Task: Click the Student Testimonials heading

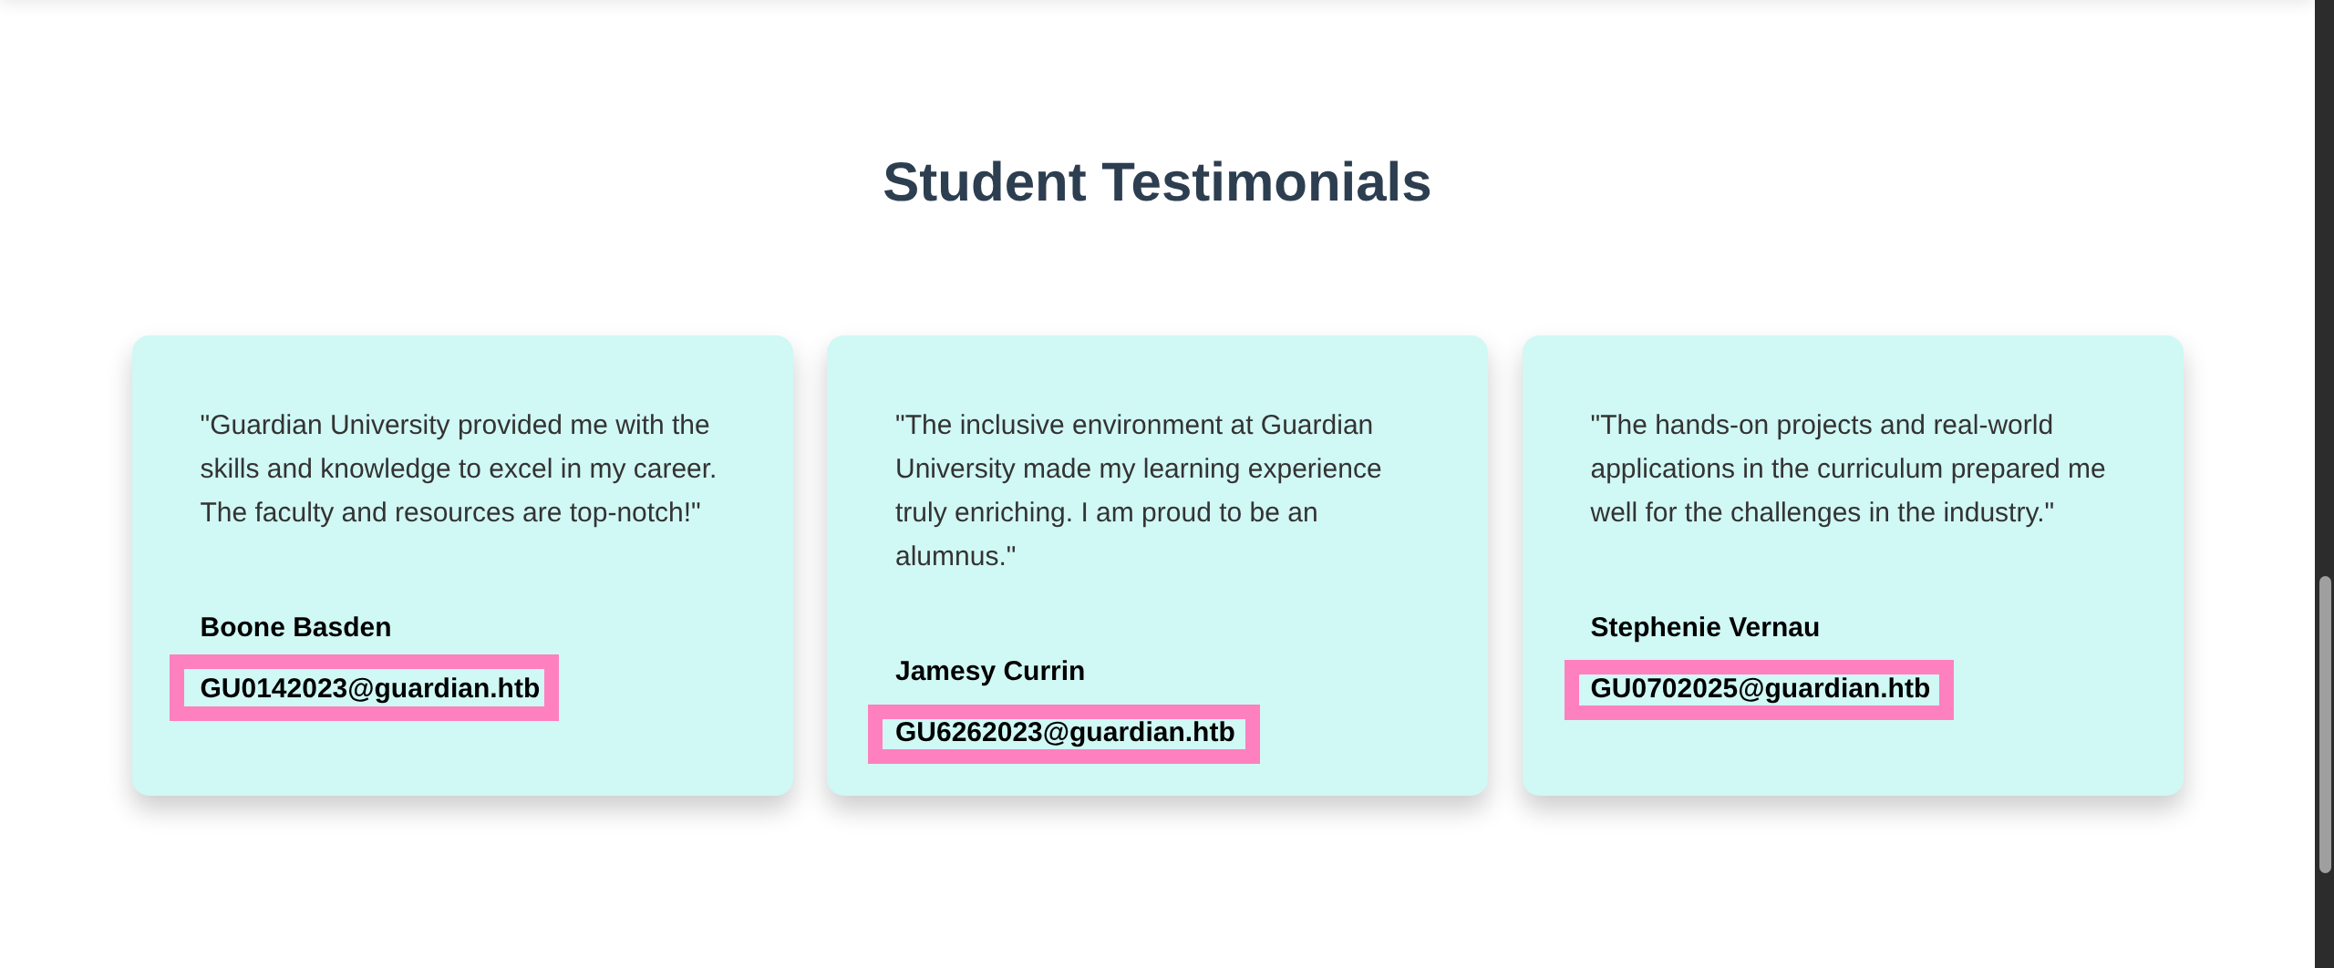Action: [1156, 181]
